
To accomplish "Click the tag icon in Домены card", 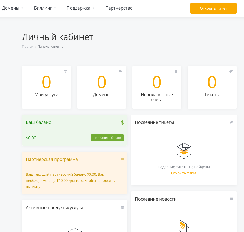I will click(121, 71).
